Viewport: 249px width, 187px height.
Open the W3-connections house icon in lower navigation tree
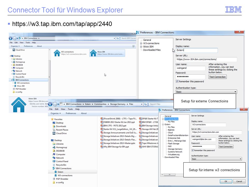pos(56,175)
